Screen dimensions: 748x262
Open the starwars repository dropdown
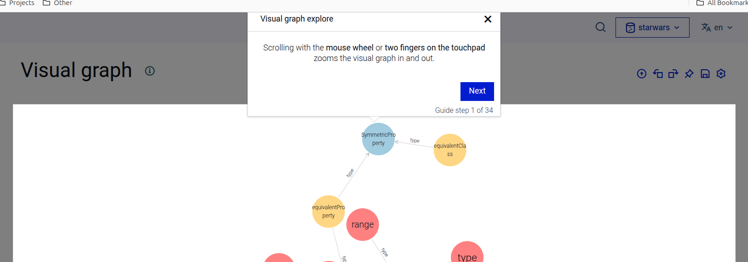coord(652,28)
